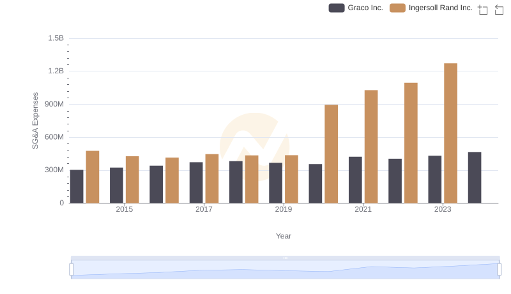Click the SG&A Expenses axis title
Image resolution: width=511 pixels, height=294 pixels.
pos(35,121)
